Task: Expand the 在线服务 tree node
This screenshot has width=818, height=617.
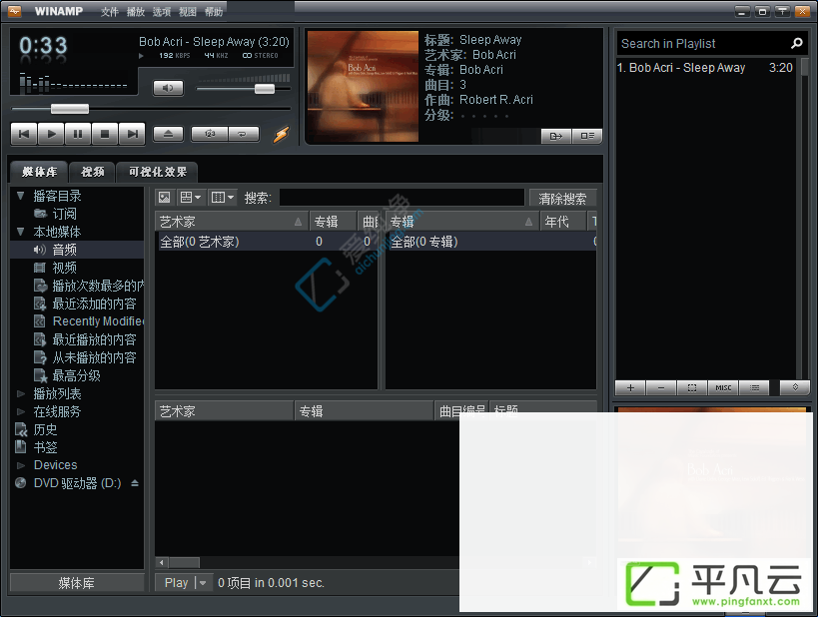Action: tap(20, 411)
